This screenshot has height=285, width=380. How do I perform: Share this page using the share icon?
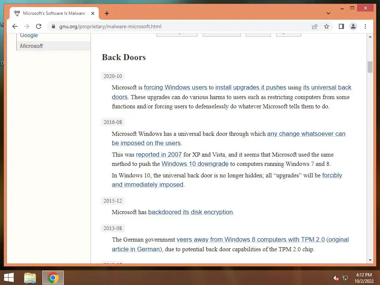(315, 26)
